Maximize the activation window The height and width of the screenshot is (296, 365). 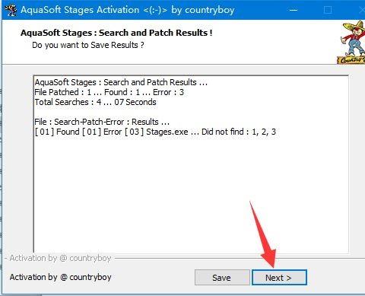click(328, 10)
